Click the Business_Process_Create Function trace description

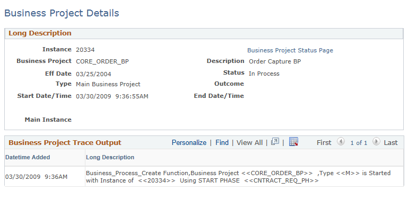click(238, 177)
